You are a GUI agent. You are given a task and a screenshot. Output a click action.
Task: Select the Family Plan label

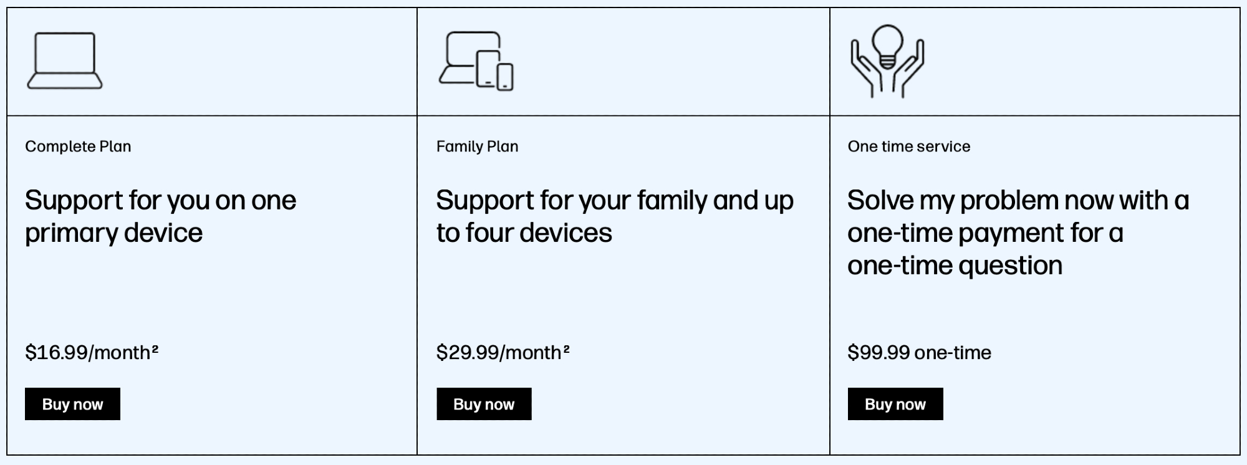(x=477, y=146)
